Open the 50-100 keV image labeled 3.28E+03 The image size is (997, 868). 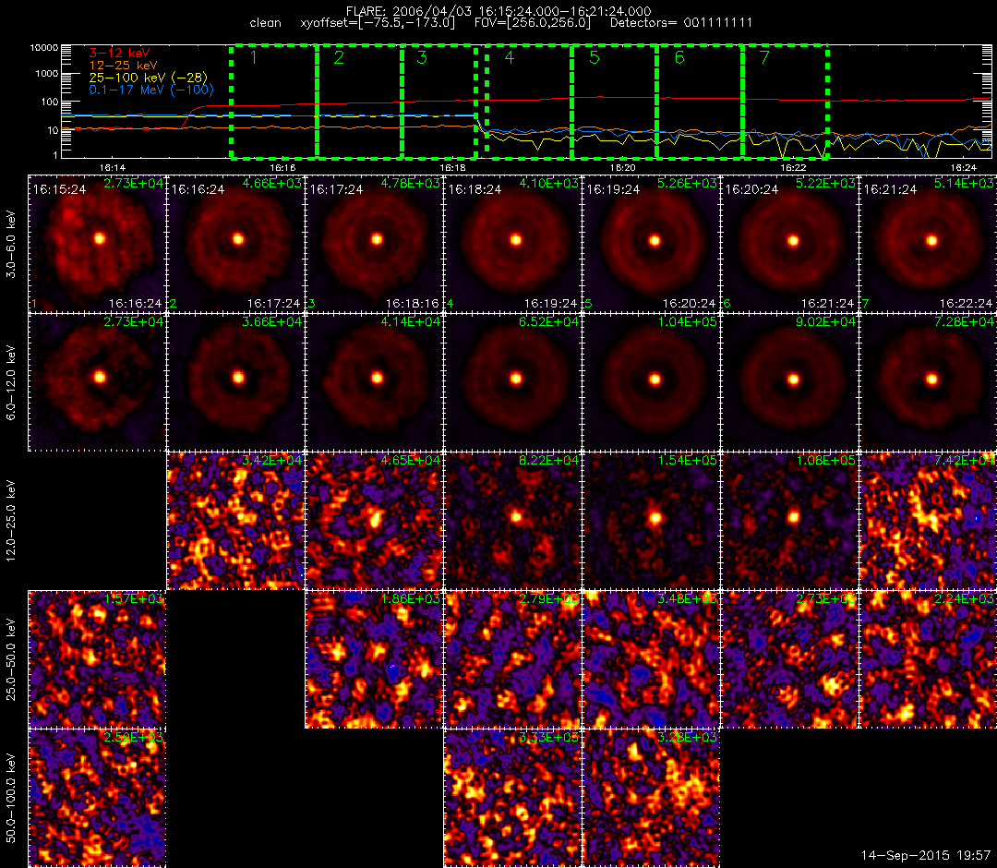pyautogui.click(x=651, y=799)
